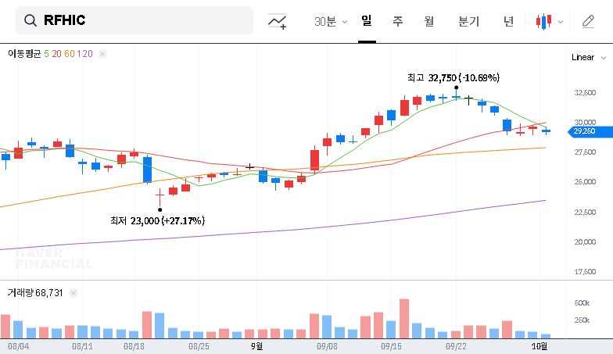613x354 pixels.
Task: Activate the pencil drawing tool
Action: (x=589, y=21)
